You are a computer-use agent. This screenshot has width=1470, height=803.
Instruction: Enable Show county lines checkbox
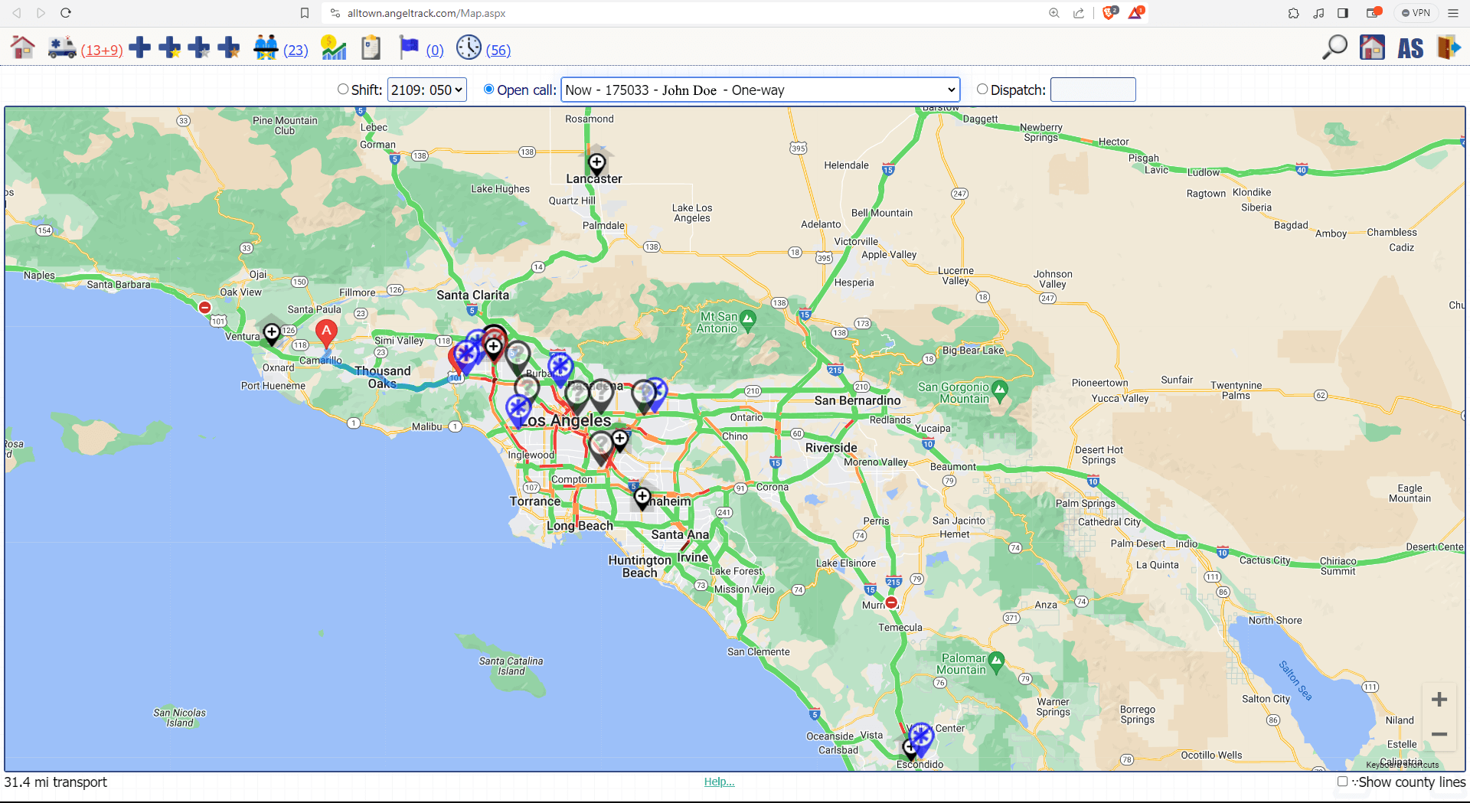pyautogui.click(x=1342, y=782)
